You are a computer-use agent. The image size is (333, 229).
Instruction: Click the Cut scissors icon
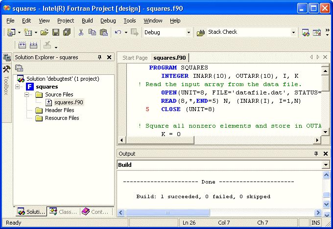point(81,32)
